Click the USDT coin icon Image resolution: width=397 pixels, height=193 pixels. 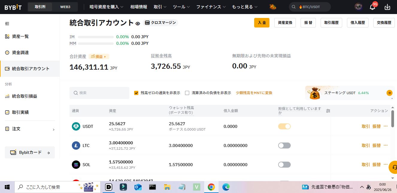pos(76,126)
